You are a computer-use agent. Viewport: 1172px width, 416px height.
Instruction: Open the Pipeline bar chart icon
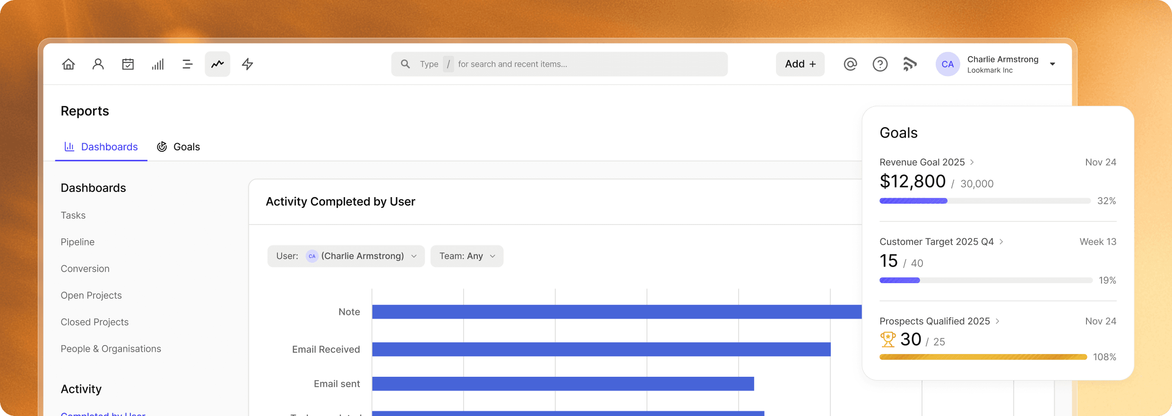click(x=158, y=64)
